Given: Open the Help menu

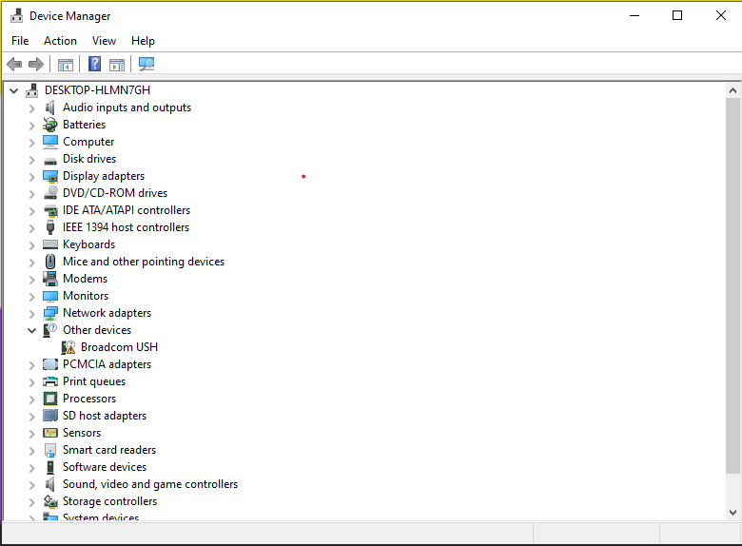Looking at the screenshot, I should tap(143, 41).
